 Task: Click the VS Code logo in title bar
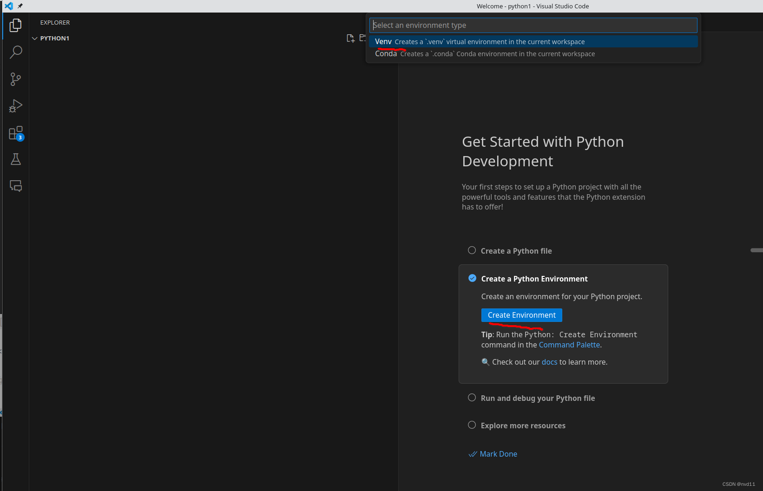(x=8, y=6)
